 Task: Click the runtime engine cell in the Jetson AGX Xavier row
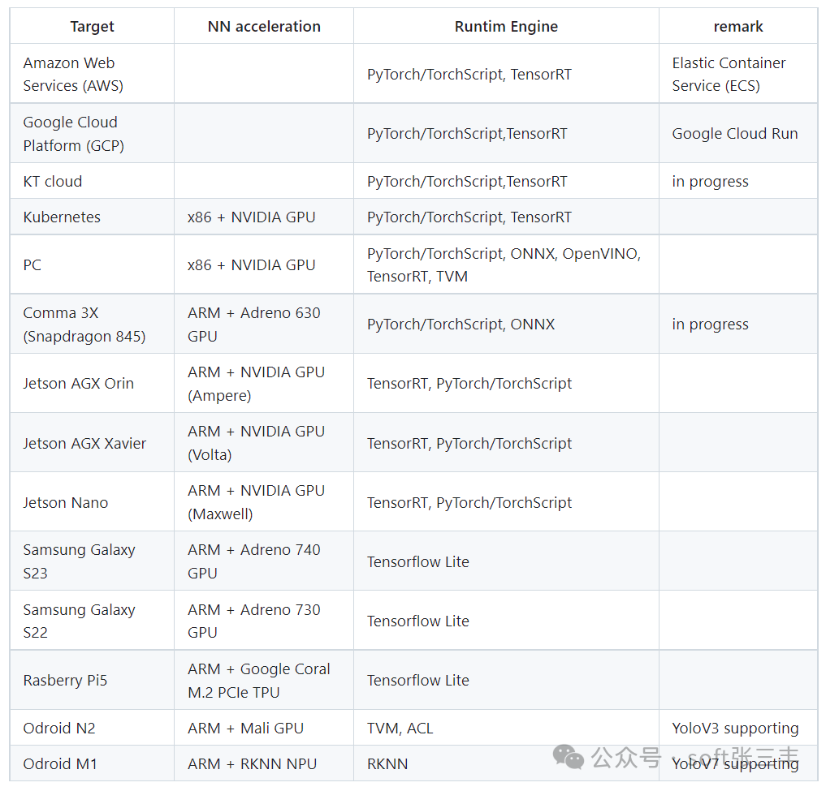pyautogui.click(x=506, y=443)
